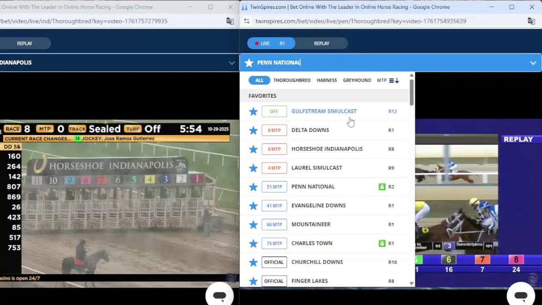This screenshot has height=305, width=542.
Task: Choose Mountaineer from the track list
Action: [x=311, y=225]
